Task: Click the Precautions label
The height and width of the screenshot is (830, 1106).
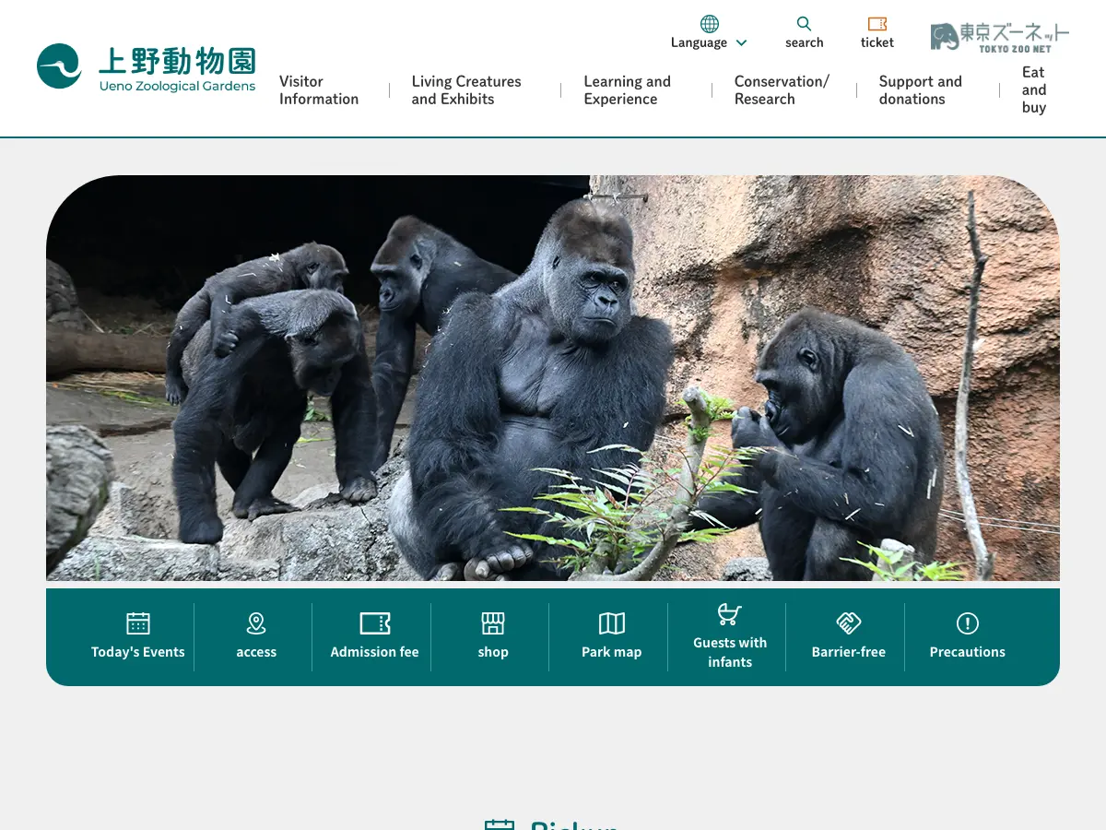Action: 968,652
